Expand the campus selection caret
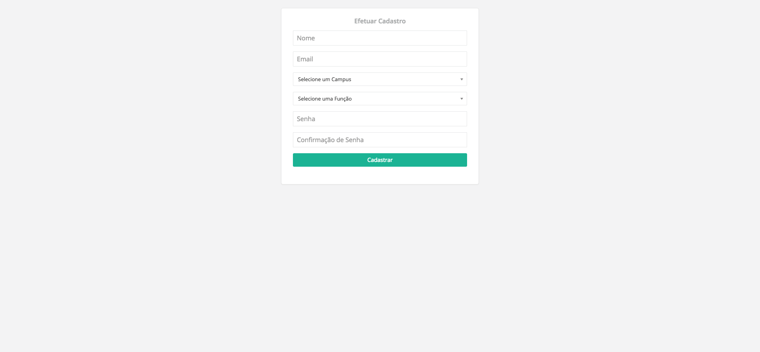Viewport: 760px width, 352px height. pos(462,80)
